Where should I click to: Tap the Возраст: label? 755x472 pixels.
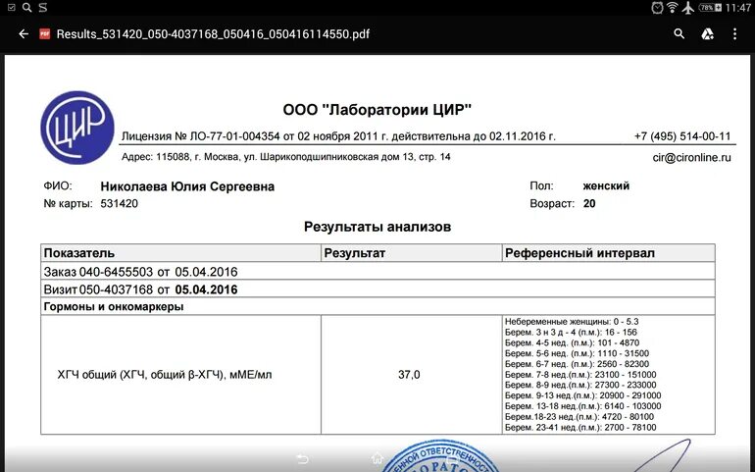pyautogui.click(x=552, y=203)
